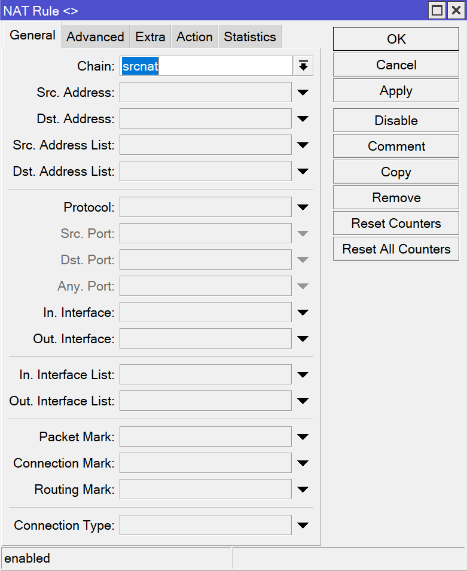The width and height of the screenshot is (467, 571).
Task: Expand the Protocol field arrow
Action: tap(303, 207)
